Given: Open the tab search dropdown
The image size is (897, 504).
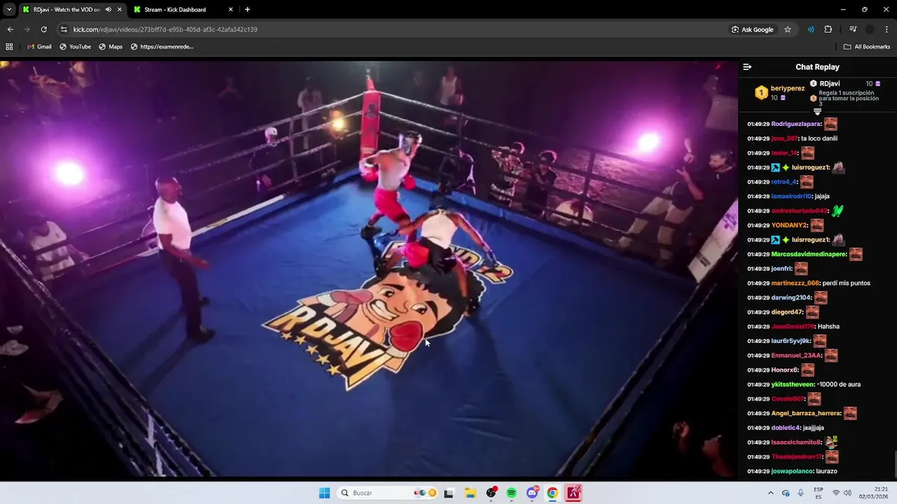Looking at the screenshot, I should 8,9.
